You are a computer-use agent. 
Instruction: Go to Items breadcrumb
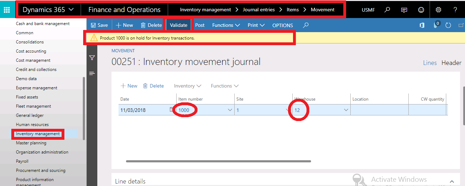pyautogui.click(x=293, y=10)
